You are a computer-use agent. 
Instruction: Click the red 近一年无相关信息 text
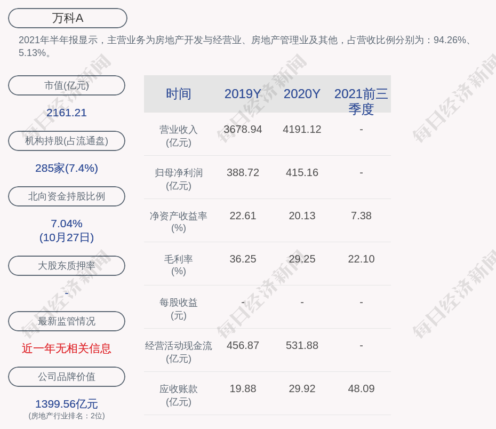click(x=67, y=348)
